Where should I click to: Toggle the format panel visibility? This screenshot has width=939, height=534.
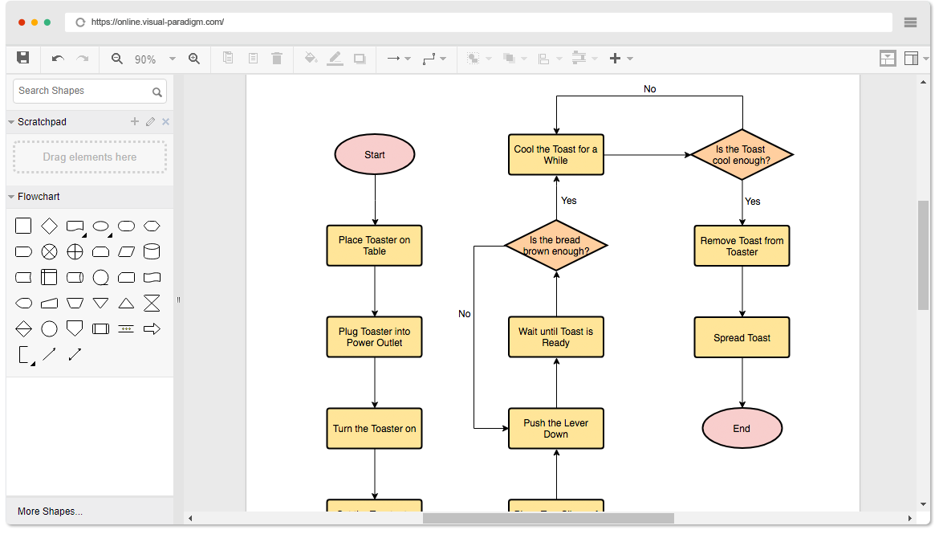[x=913, y=58]
